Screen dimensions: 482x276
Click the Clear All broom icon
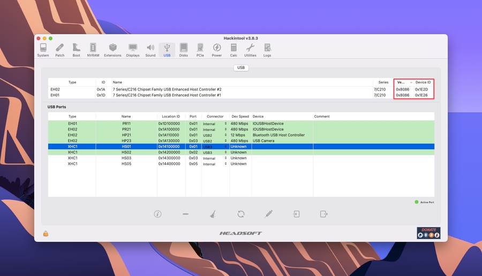(x=213, y=214)
